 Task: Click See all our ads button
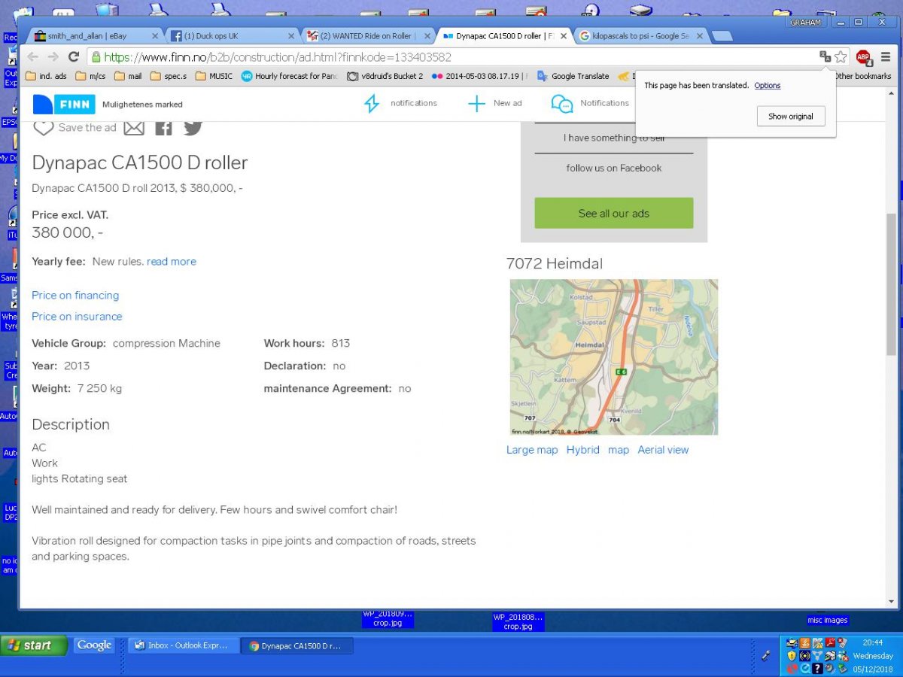coord(613,213)
